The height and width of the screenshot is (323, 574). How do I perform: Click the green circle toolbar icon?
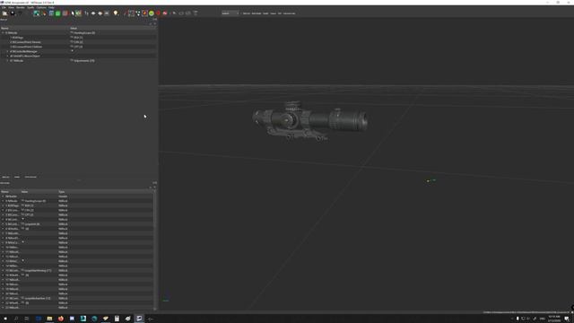coord(152,13)
